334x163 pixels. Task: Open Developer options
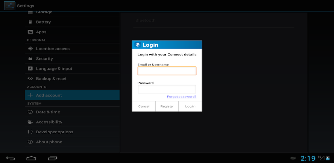72,132
